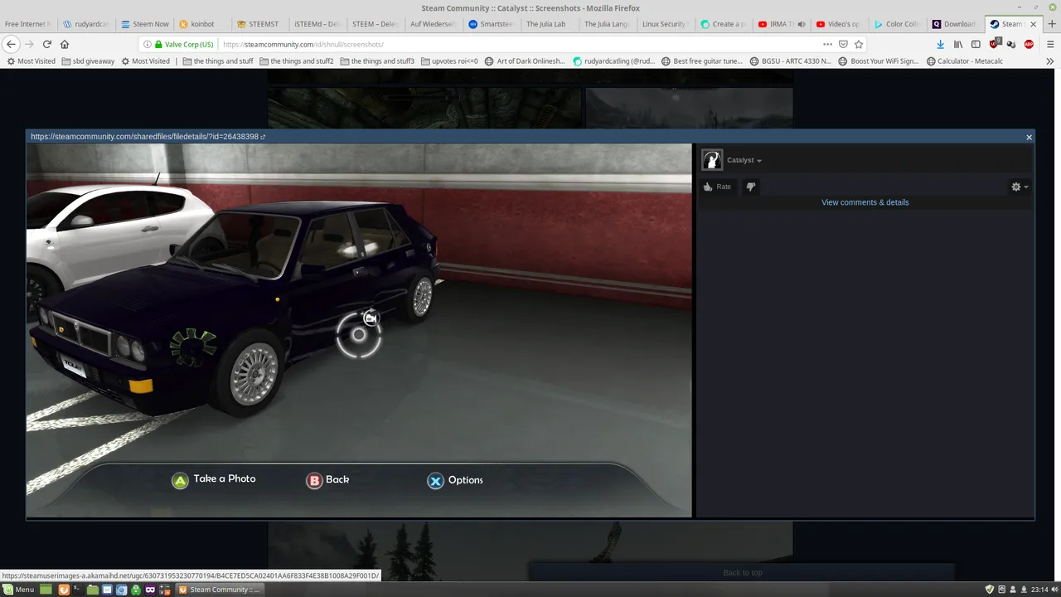Image resolution: width=1061 pixels, height=597 pixels.
Task: Show more bookmarks chevron
Action: pyautogui.click(x=1051, y=61)
